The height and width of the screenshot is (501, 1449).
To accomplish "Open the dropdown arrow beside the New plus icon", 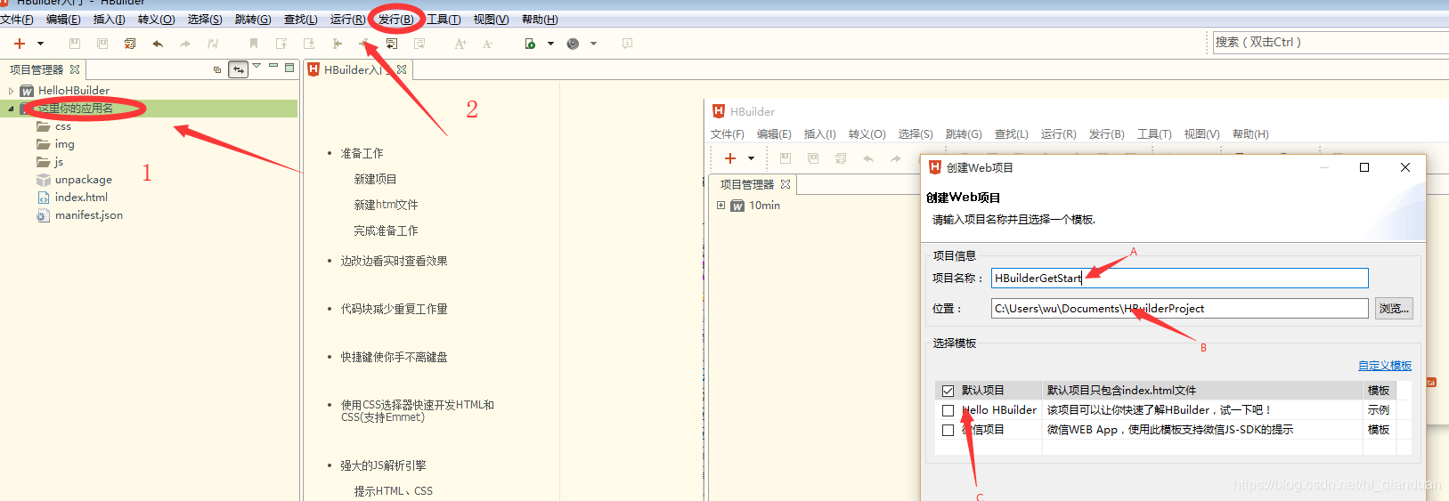I will click(40, 44).
